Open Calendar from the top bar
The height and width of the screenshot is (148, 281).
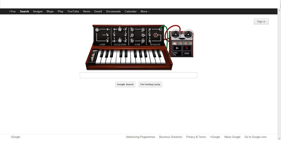point(131,11)
